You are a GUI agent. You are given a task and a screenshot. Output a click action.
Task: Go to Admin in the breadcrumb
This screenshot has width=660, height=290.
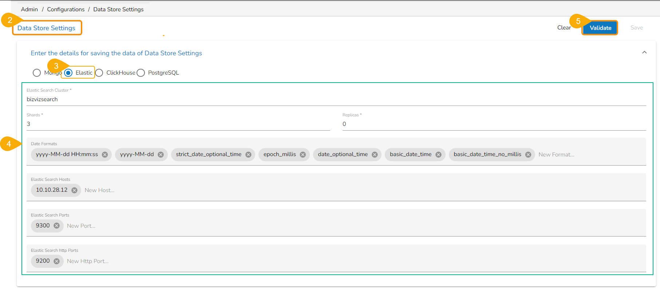click(29, 9)
